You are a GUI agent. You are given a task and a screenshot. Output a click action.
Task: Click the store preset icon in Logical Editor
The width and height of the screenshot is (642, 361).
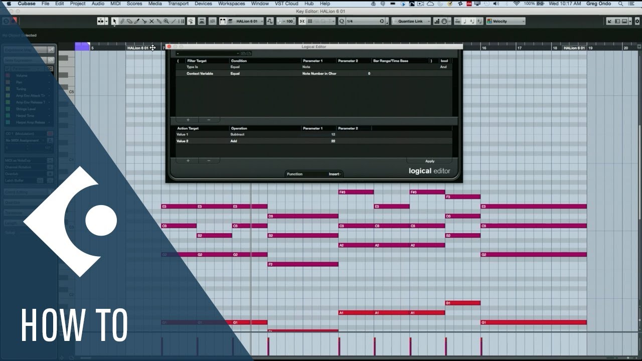243,53
